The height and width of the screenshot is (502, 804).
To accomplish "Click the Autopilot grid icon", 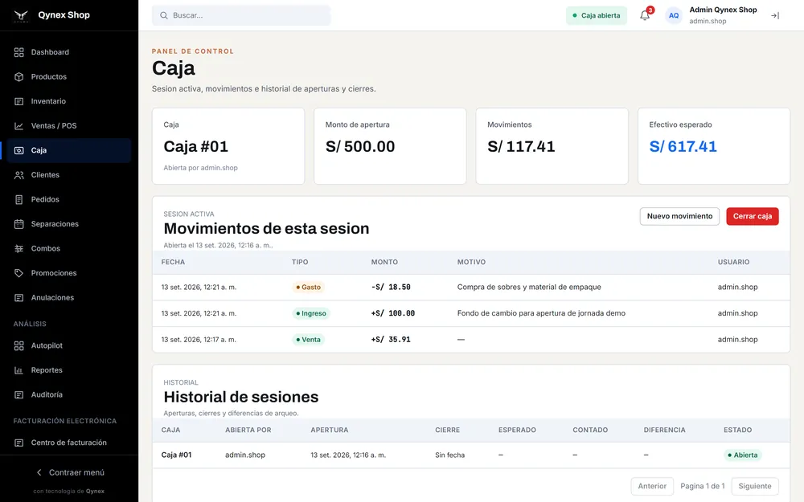I will click(19, 345).
